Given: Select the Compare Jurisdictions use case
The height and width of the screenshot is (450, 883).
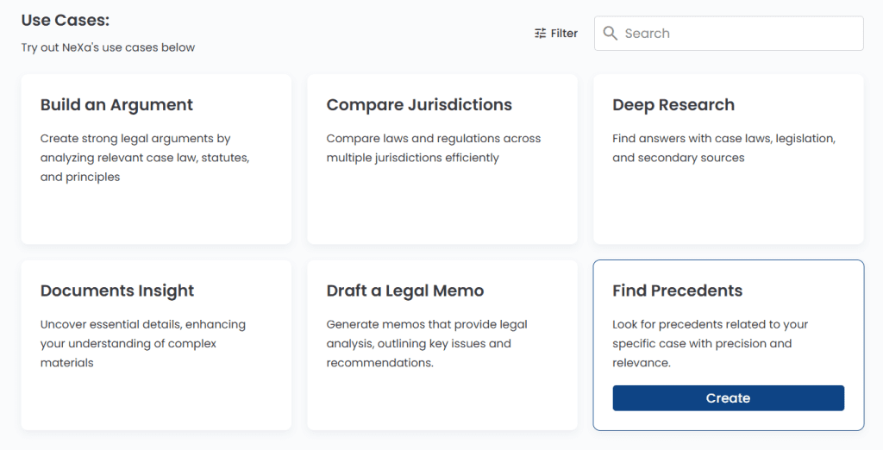Looking at the screenshot, I should tap(442, 159).
